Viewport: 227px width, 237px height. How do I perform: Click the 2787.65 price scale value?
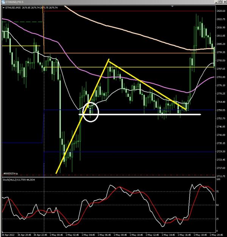(x=221, y=69)
